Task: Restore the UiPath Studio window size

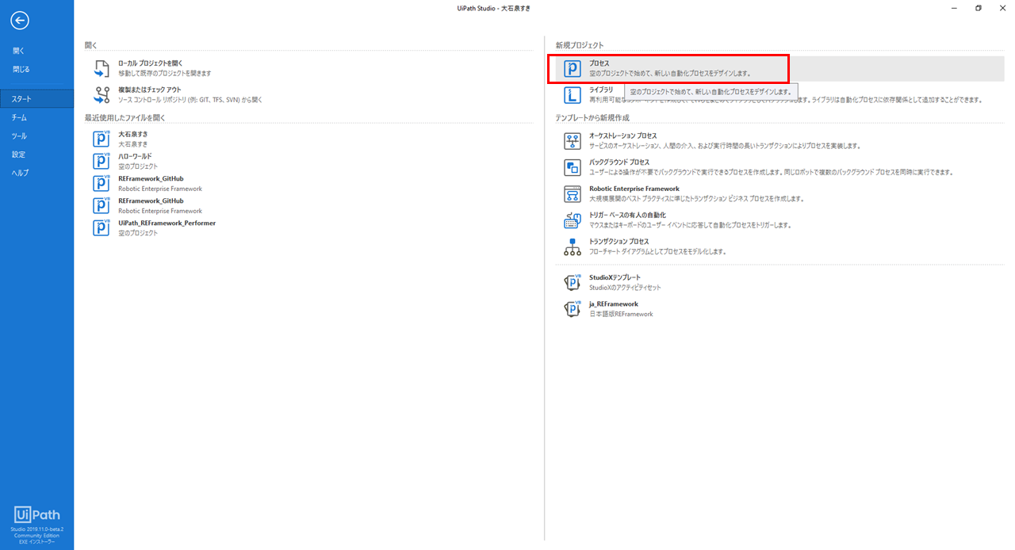Action: coord(979,7)
